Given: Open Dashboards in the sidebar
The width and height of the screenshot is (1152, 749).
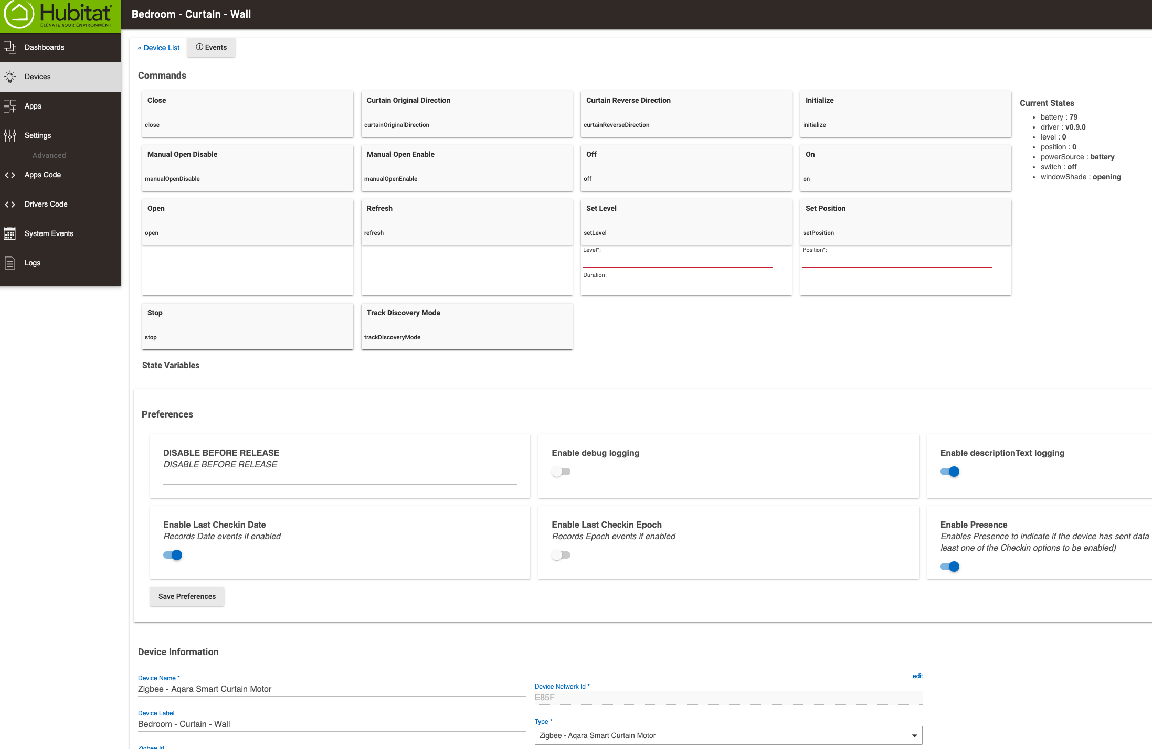Looking at the screenshot, I should pyautogui.click(x=60, y=47).
